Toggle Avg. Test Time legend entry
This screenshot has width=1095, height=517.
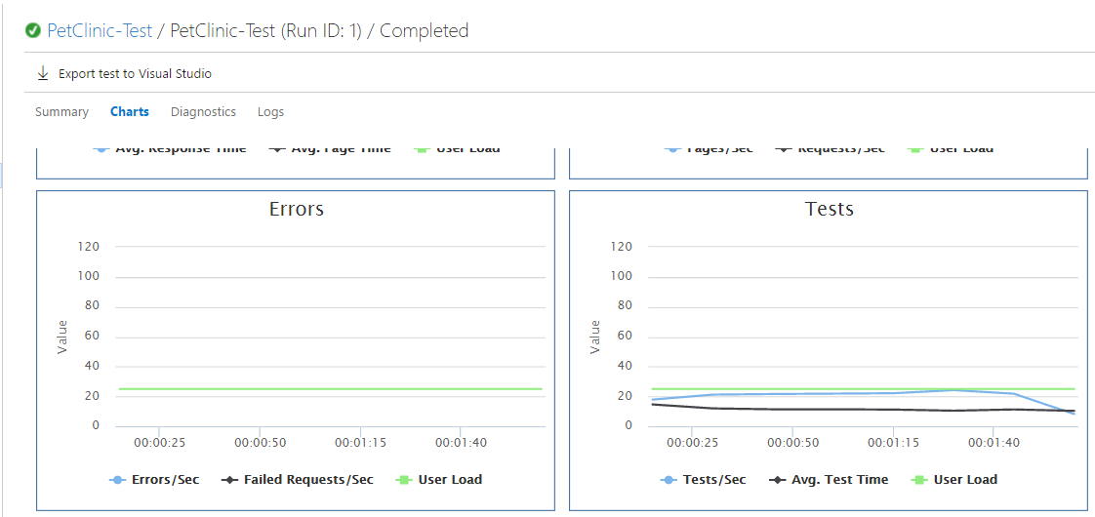[830, 480]
